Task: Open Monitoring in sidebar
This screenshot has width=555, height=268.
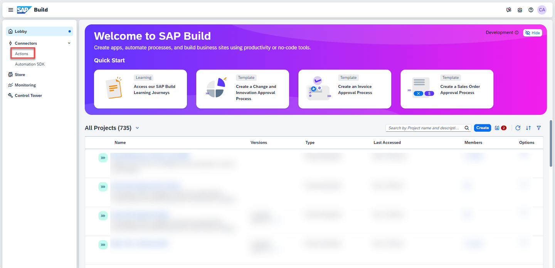Action: coord(25,85)
